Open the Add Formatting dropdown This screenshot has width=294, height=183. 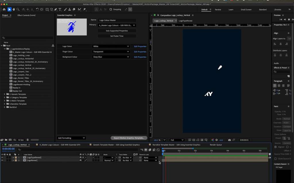pyautogui.click(x=71, y=138)
